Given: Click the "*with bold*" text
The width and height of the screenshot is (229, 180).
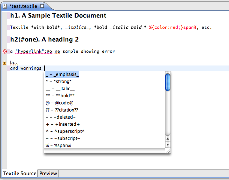Looking at the screenshot, I should point(45,27).
